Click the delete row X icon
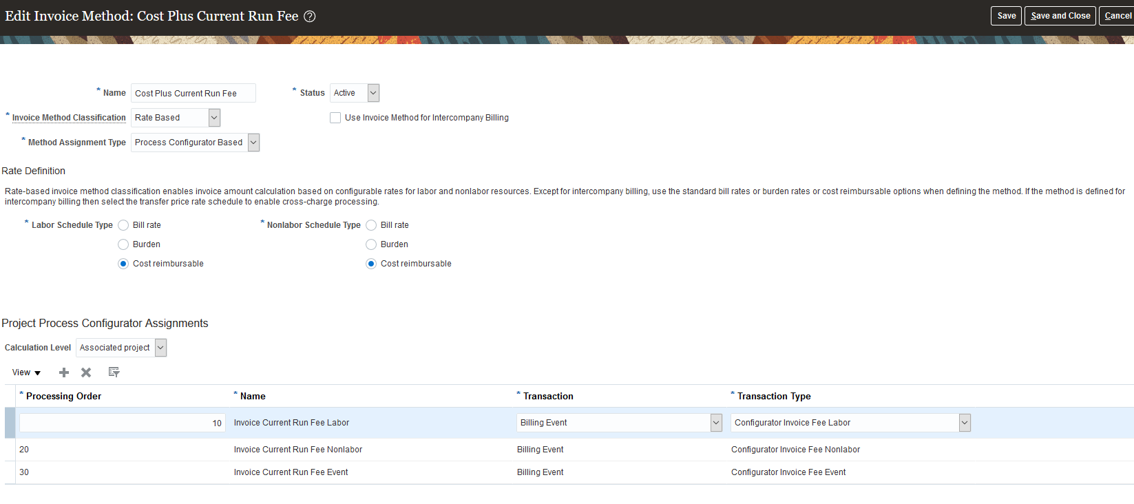 (x=86, y=372)
